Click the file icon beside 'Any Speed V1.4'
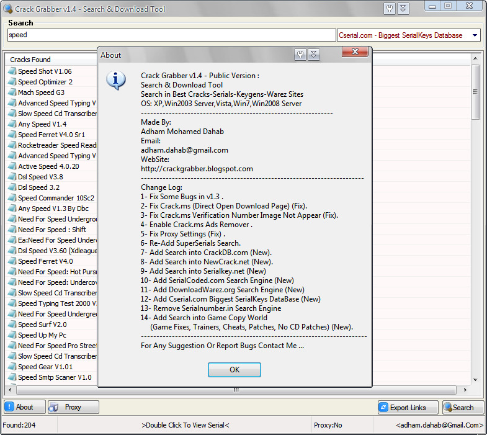The image size is (487, 435). coord(12,124)
